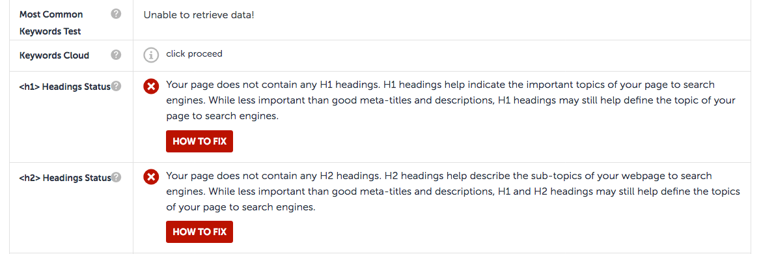
Task: Click the info icon beside click proceed
Action: pyautogui.click(x=151, y=55)
